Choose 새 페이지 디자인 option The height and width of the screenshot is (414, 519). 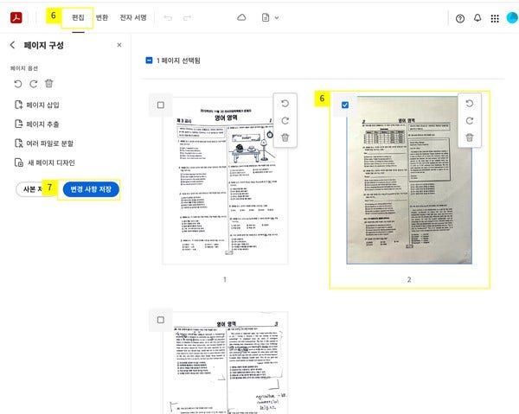(x=45, y=162)
